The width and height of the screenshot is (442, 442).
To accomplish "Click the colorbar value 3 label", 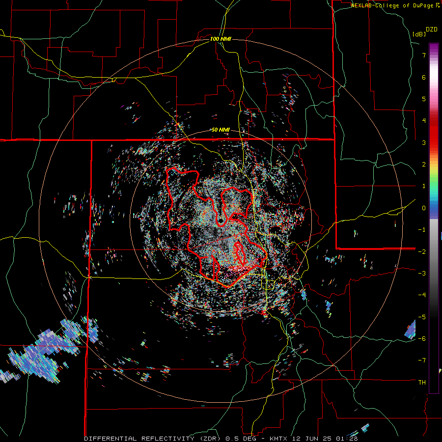I will [424, 142].
